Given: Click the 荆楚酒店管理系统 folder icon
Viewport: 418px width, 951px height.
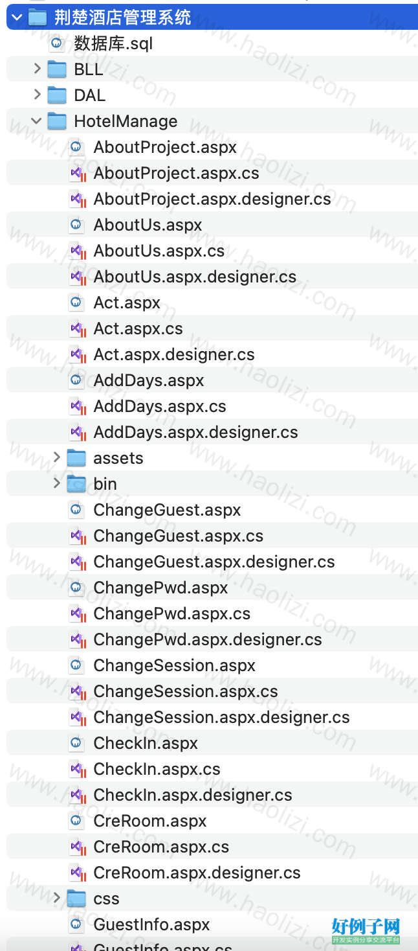Looking at the screenshot, I should point(38,17).
